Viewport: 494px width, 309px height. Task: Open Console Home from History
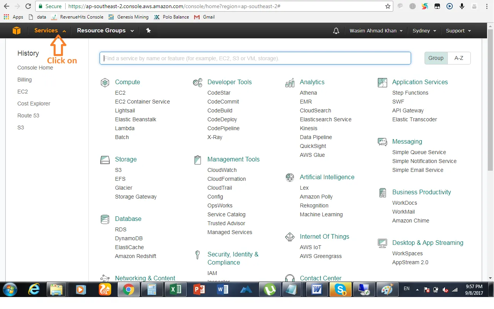pyautogui.click(x=35, y=68)
